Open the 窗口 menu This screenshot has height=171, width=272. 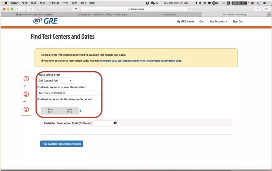pos(83,3)
